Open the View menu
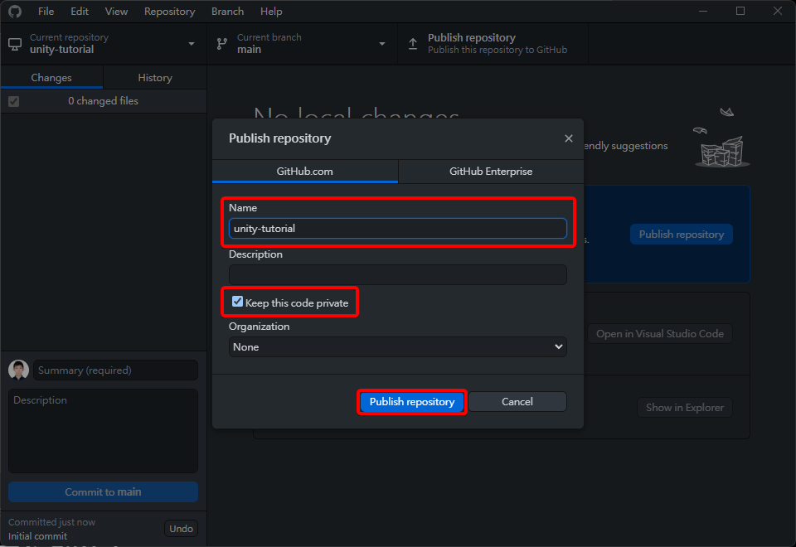796x547 pixels. [x=116, y=11]
